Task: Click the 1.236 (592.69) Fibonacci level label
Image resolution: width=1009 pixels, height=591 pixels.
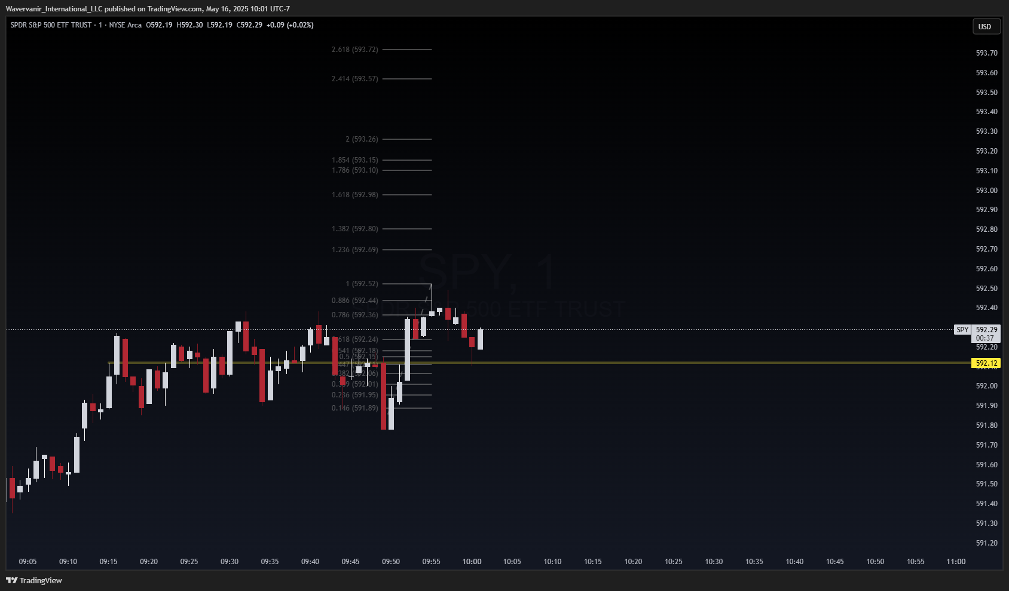Action: (x=355, y=250)
